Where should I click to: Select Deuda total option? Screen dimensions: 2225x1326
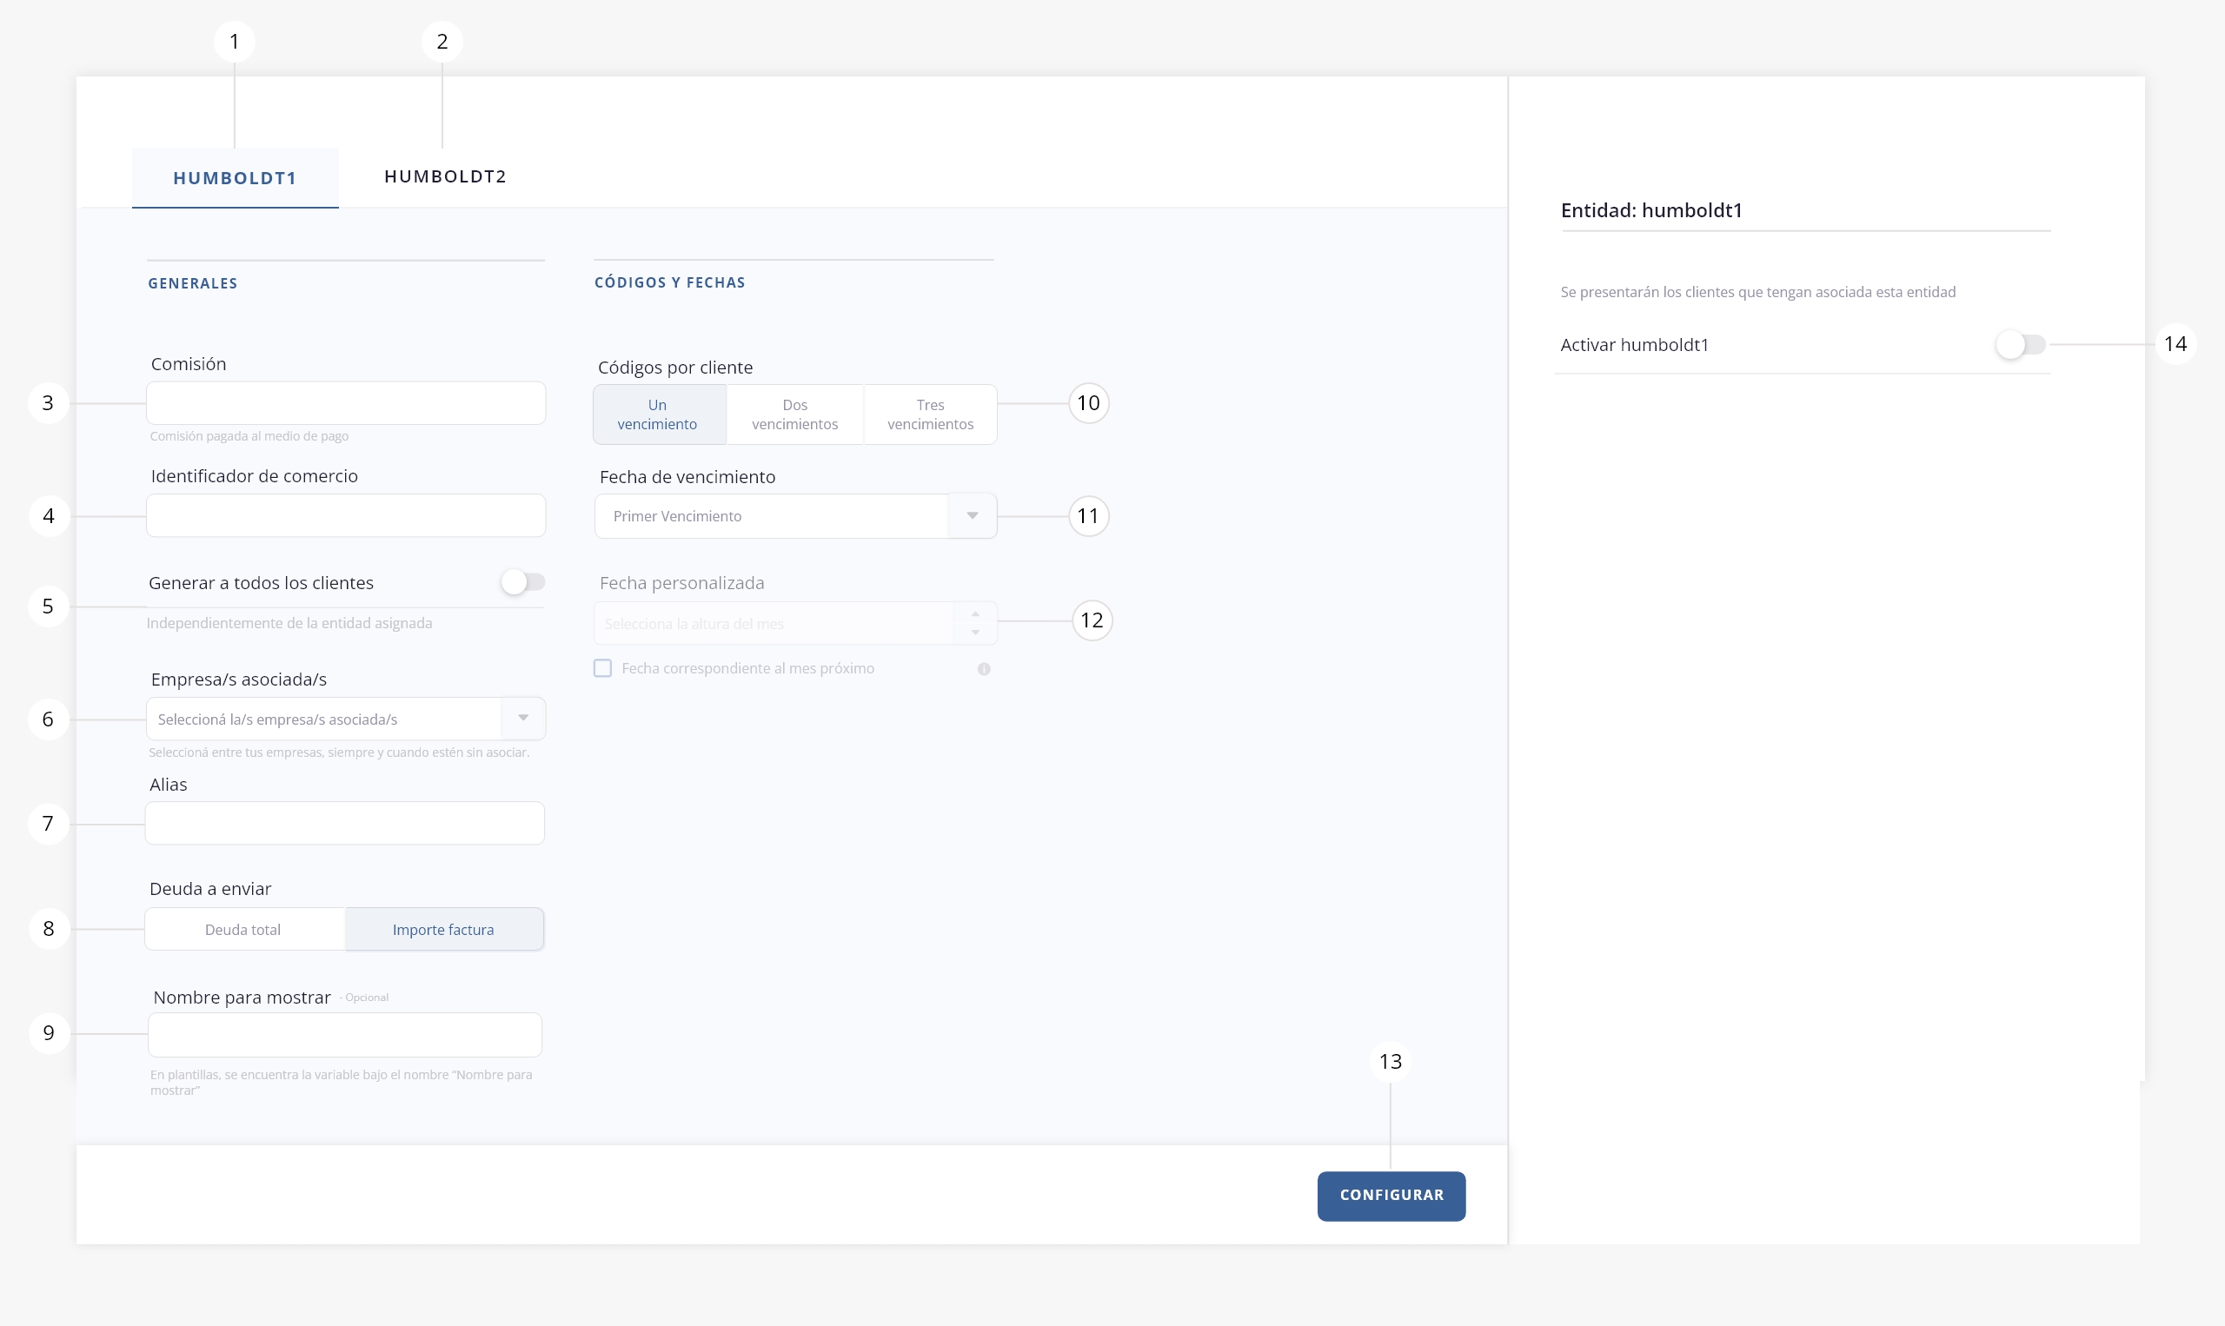click(243, 929)
